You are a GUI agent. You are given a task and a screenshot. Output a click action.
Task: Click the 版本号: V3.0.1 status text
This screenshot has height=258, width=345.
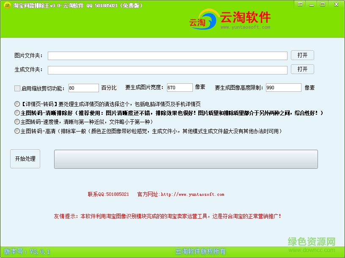point(27,251)
